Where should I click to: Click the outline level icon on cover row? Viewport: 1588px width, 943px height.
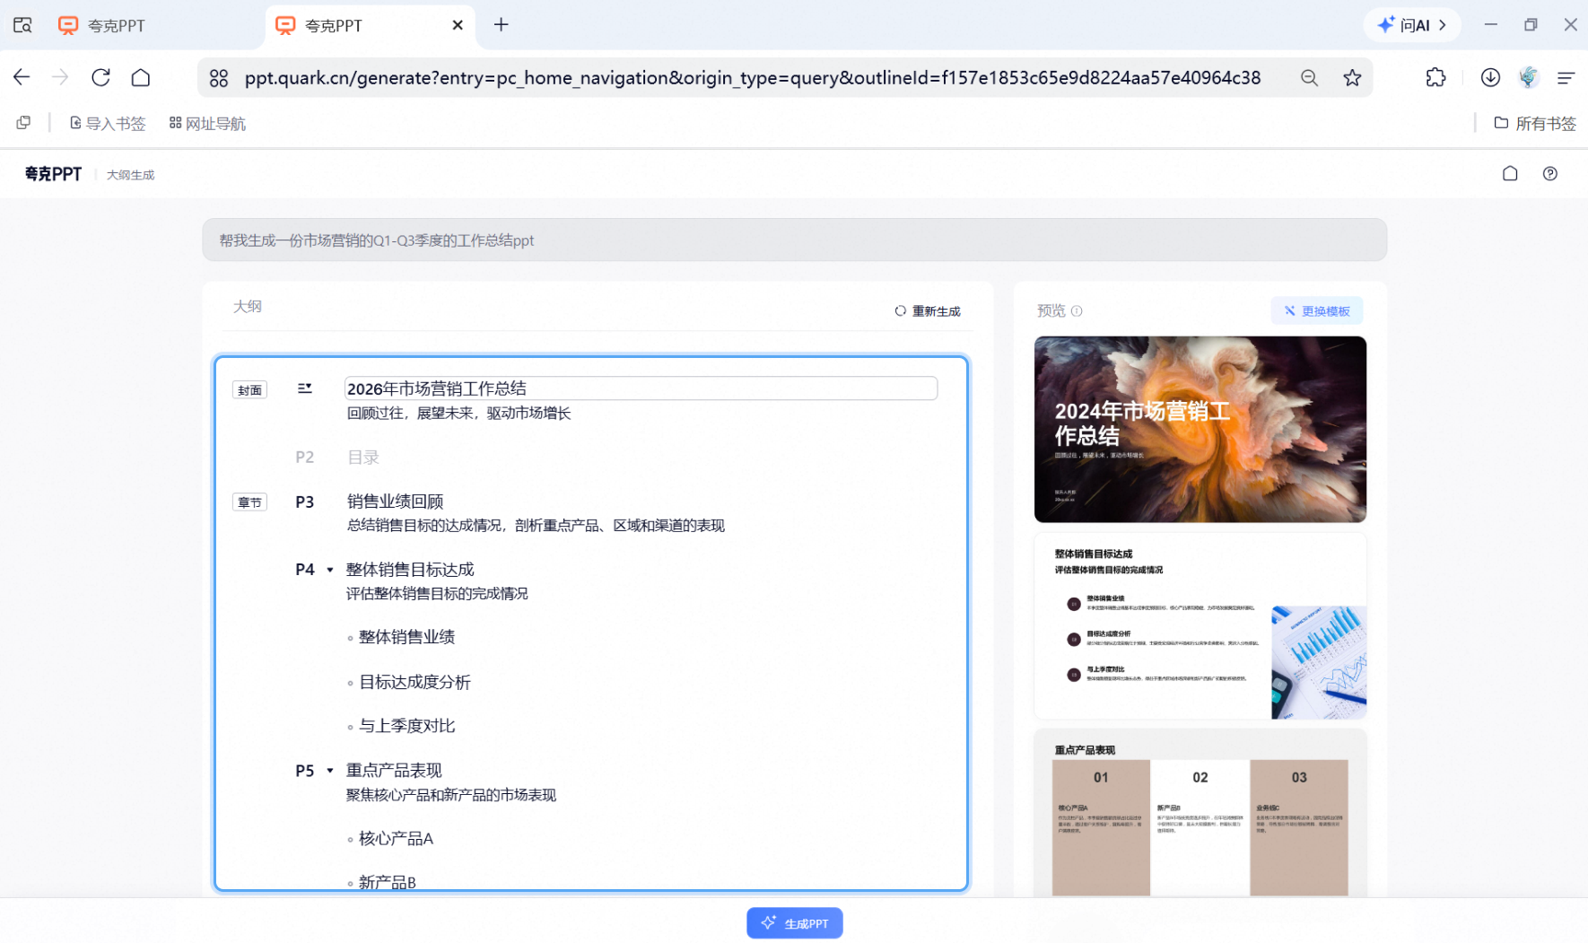pyautogui.click(x=305, y=389)
